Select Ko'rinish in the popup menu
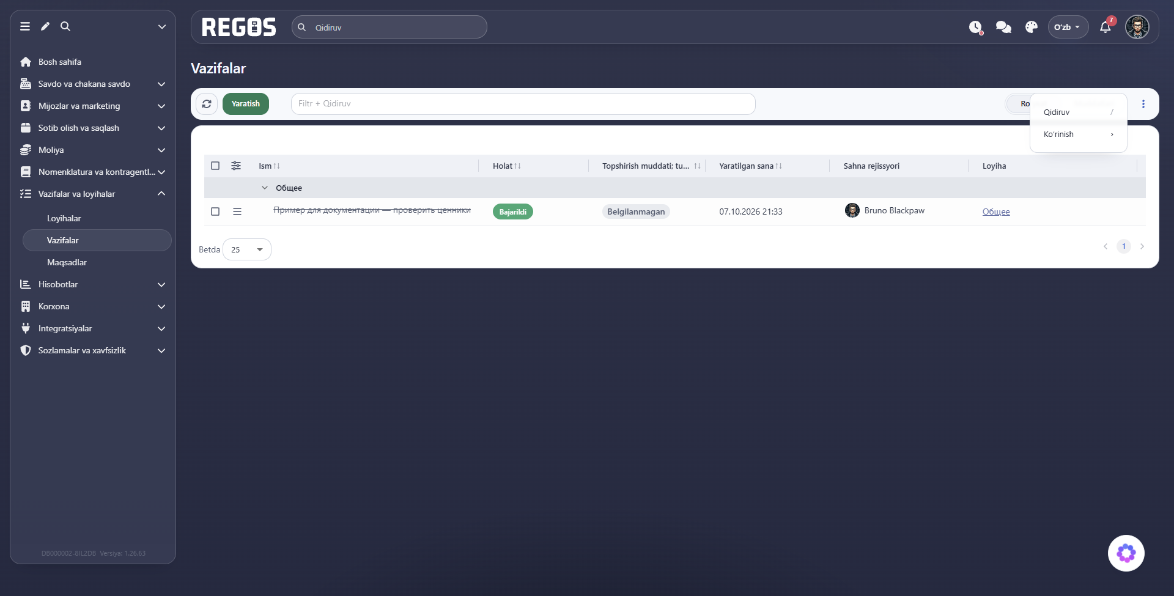The width and height of the screenshot is (1174, 596). pyautogui.click(x=1079, y=134)
